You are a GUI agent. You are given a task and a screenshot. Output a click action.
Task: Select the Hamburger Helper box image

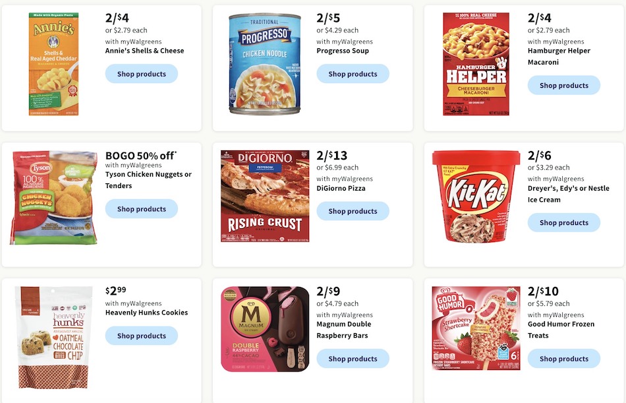(x=476, y=64)
